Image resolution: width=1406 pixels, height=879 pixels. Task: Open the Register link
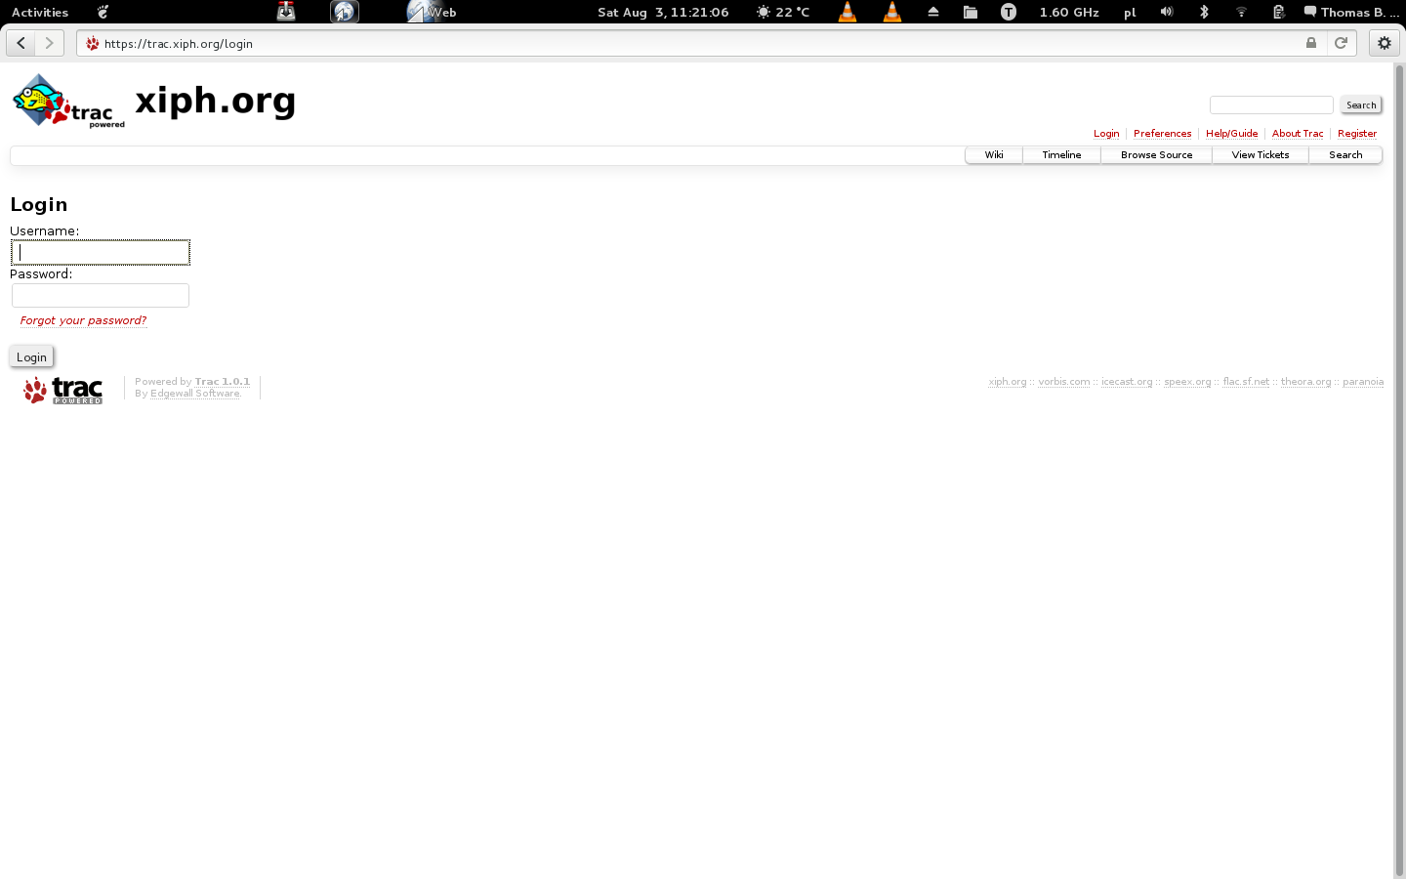[1357, 134]
